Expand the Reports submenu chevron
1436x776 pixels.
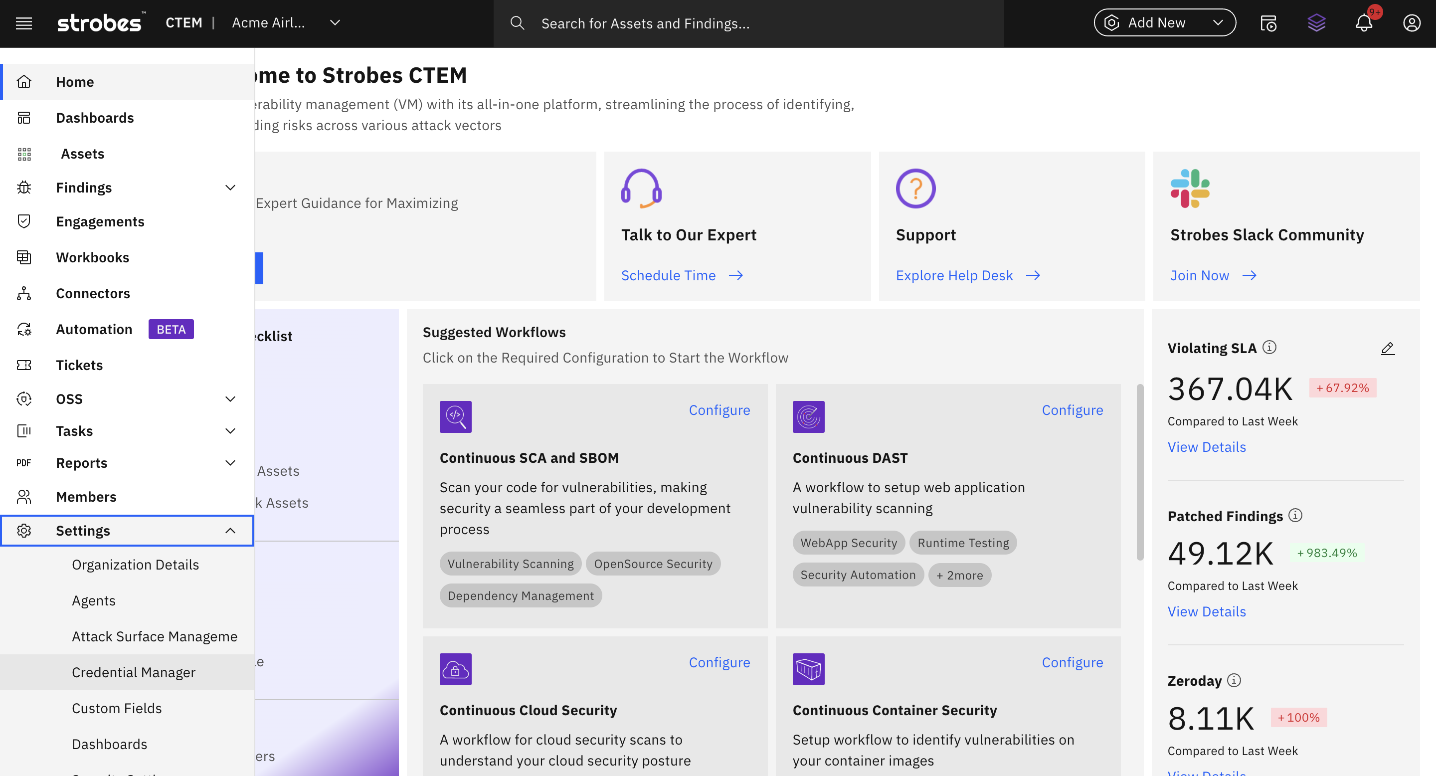pyautogui.click(x=230, y=463)
